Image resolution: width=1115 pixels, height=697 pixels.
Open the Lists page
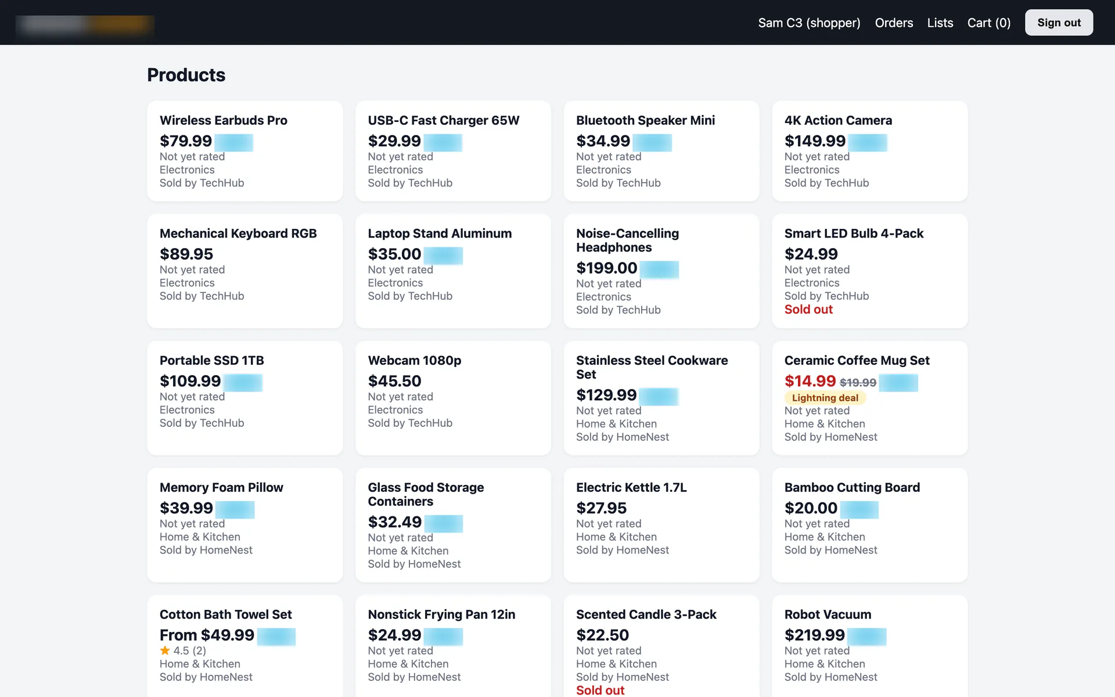(940, 23)
